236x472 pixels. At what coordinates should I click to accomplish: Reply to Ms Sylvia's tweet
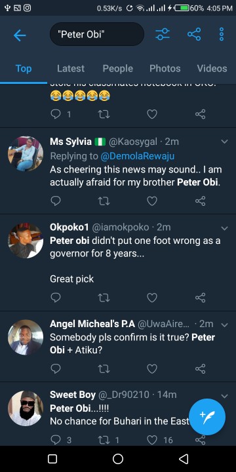(56, 201)
